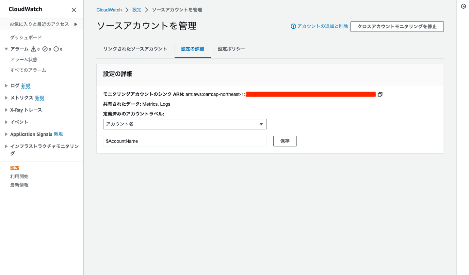469x275 pixels.
Task: Expand the メトリクス section
Action: click(x=6, y=98)
